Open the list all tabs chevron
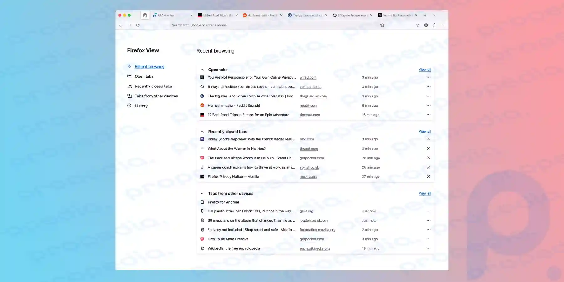 [434, 15]
